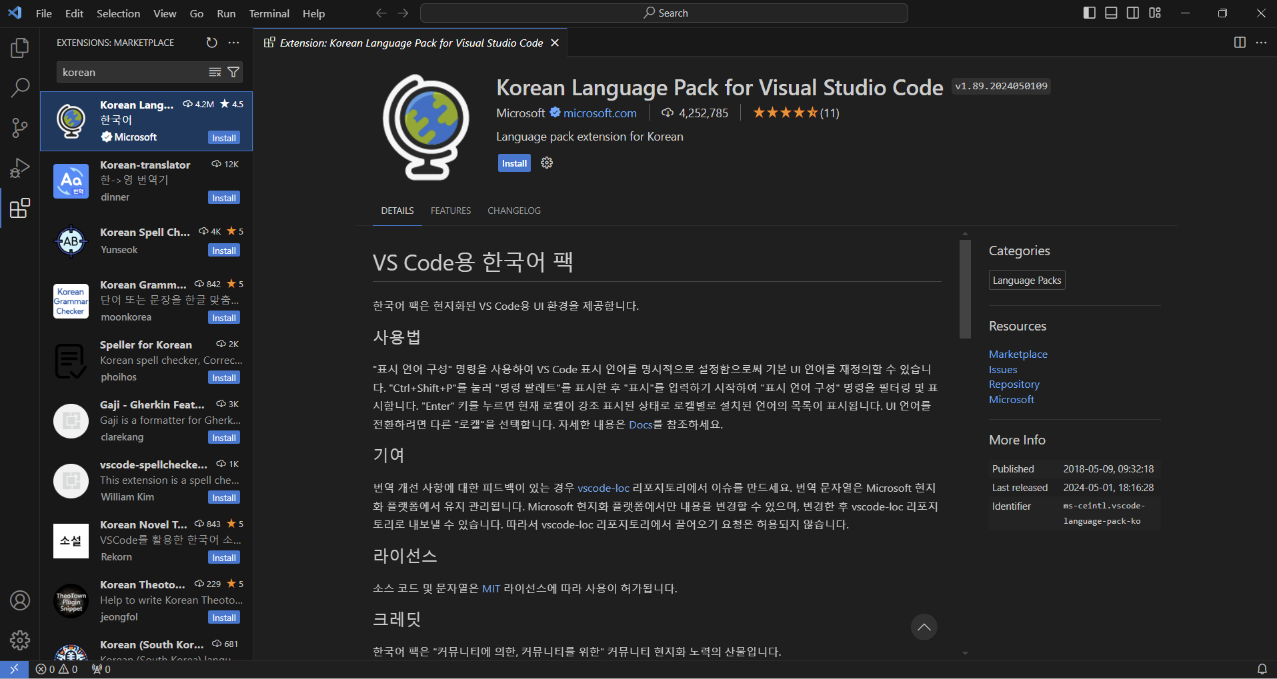Refresh the extensions marketplace list
Viewport: 1277px width, 679px height.
pos(211,43)
